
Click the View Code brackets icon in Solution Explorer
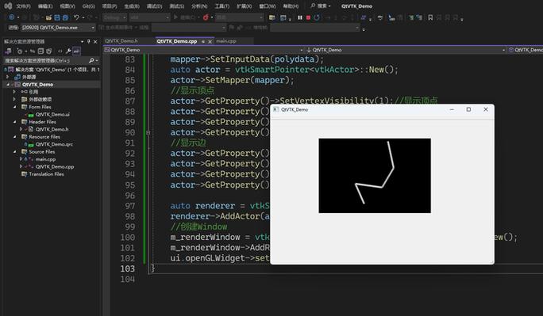(60, 51)
